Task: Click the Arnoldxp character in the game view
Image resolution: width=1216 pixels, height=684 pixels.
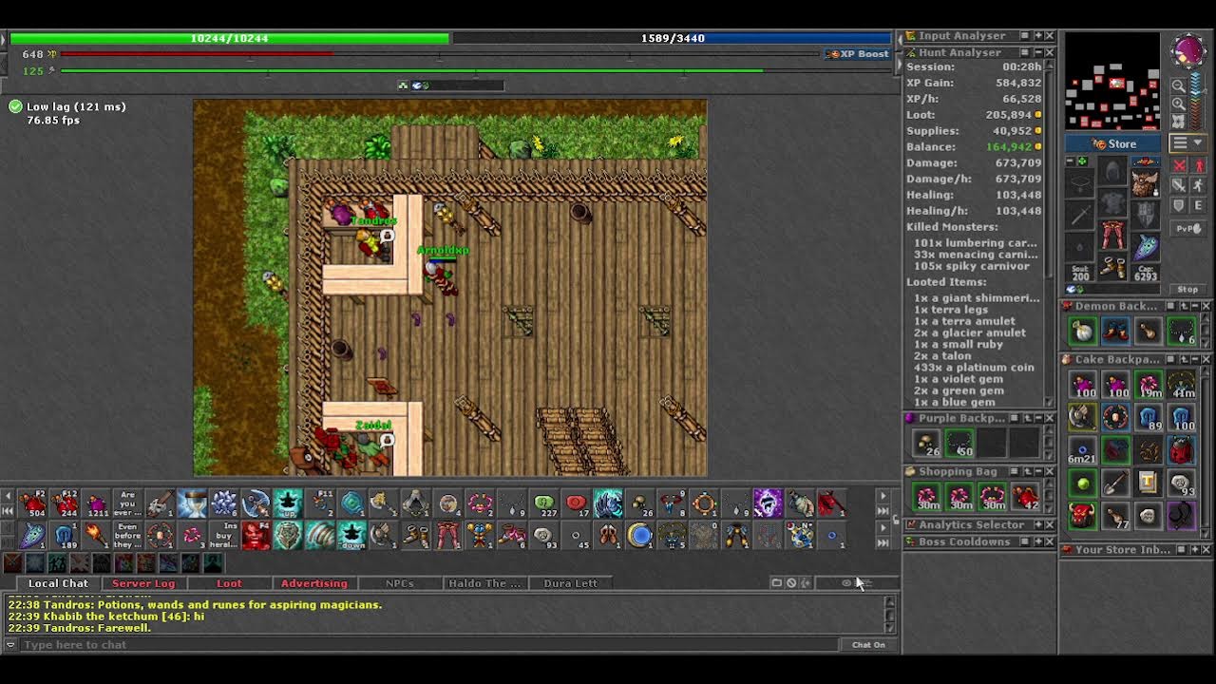Action: click(x=441, y=275)
